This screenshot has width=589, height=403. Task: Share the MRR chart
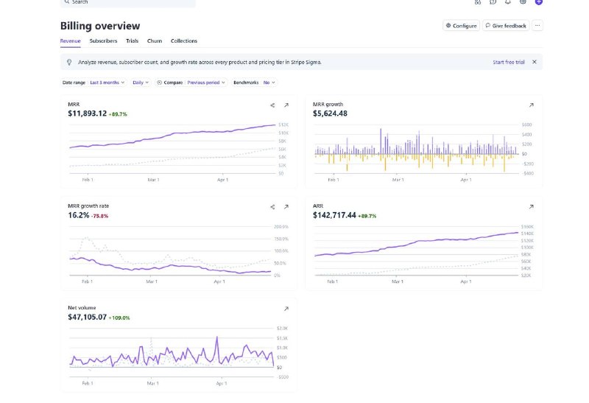[272, 105]
